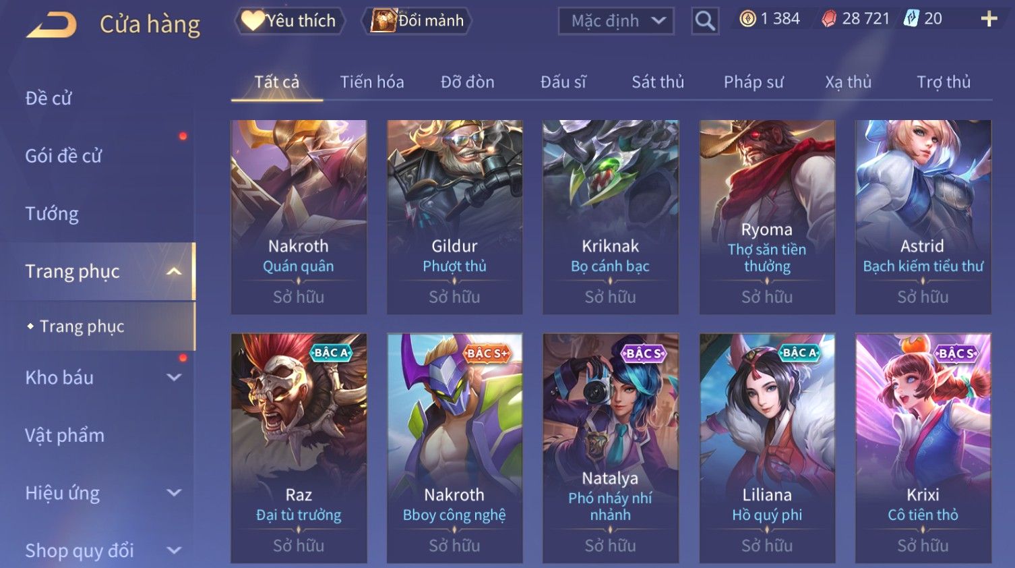1015x568 pixels.
Task: Tap the golden back arrow icon
Action: pyautogui.click(x=52, y=25)
